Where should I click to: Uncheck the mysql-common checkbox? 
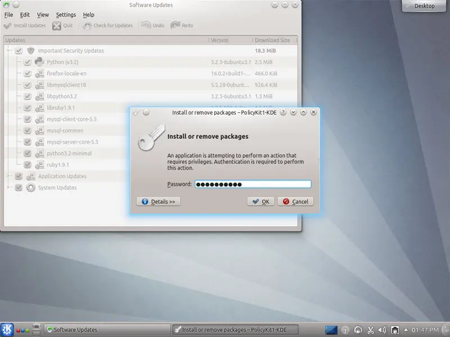tap(27, 131)
